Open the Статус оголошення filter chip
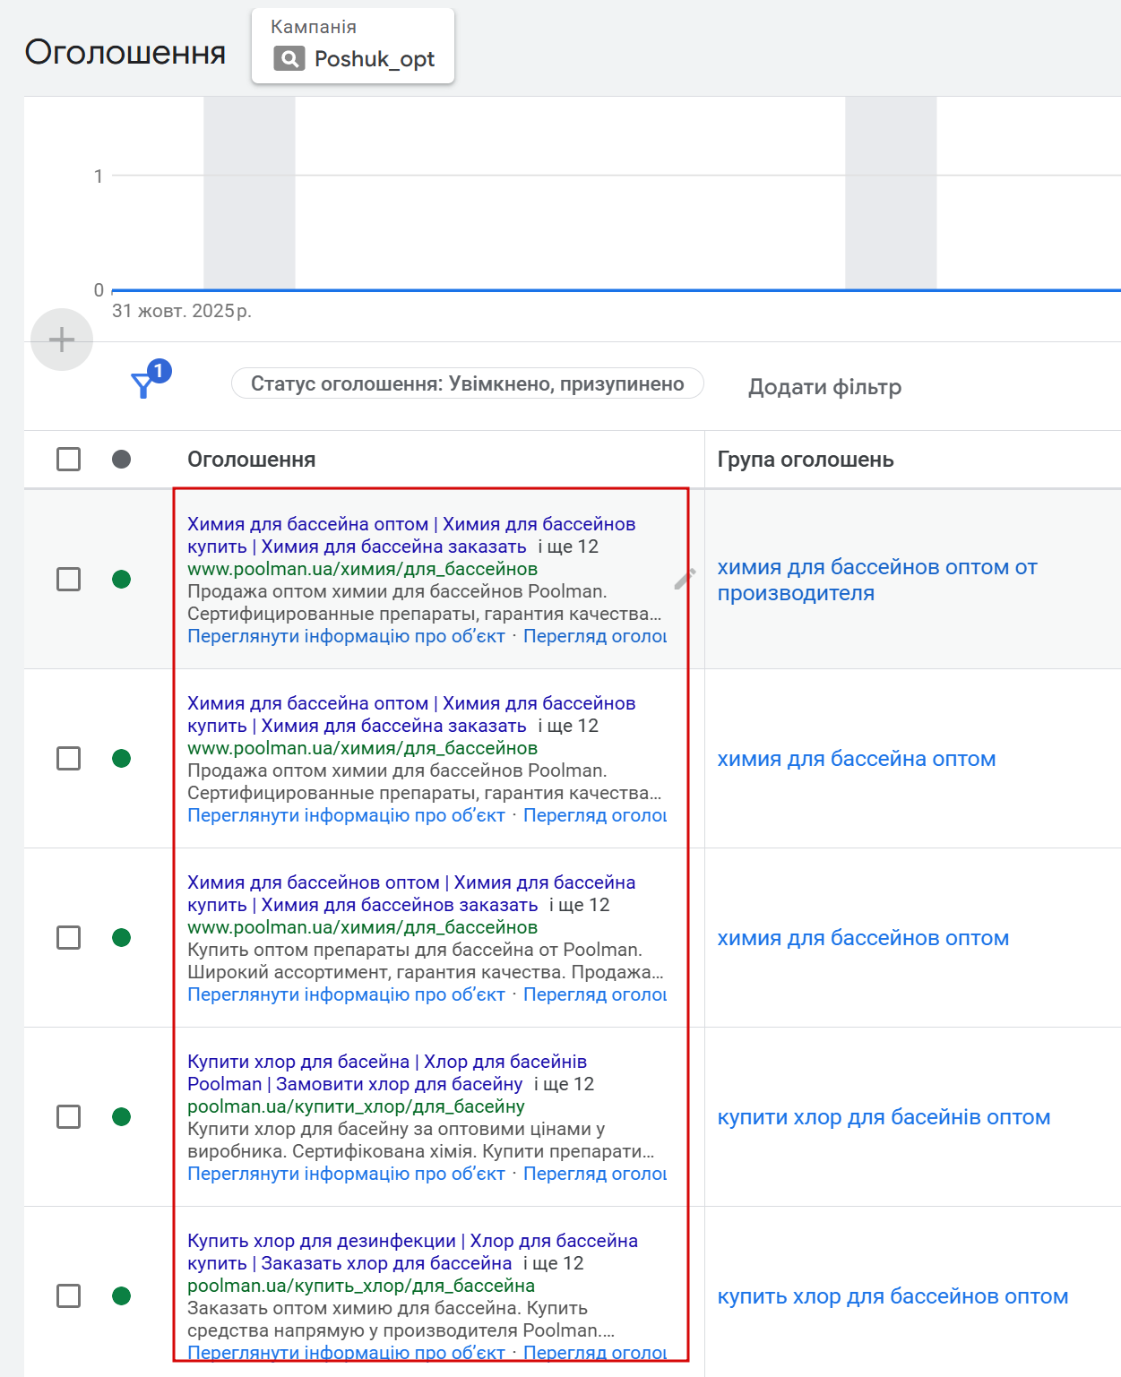 (x=467, y=384)
